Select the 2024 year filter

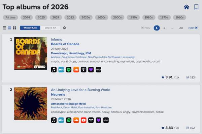click(56, 17)
